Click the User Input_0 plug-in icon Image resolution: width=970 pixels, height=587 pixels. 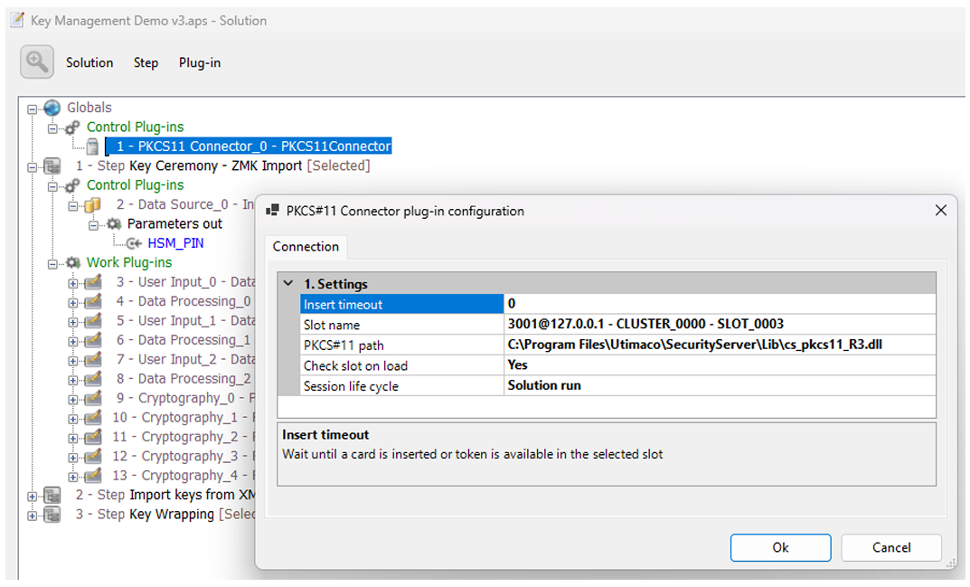click(93, 282)
